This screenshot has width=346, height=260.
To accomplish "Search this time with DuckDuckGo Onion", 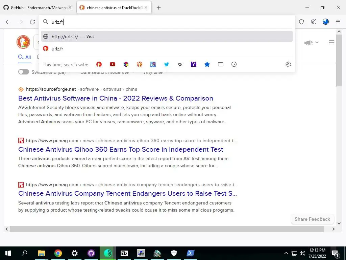I will 140,64.
